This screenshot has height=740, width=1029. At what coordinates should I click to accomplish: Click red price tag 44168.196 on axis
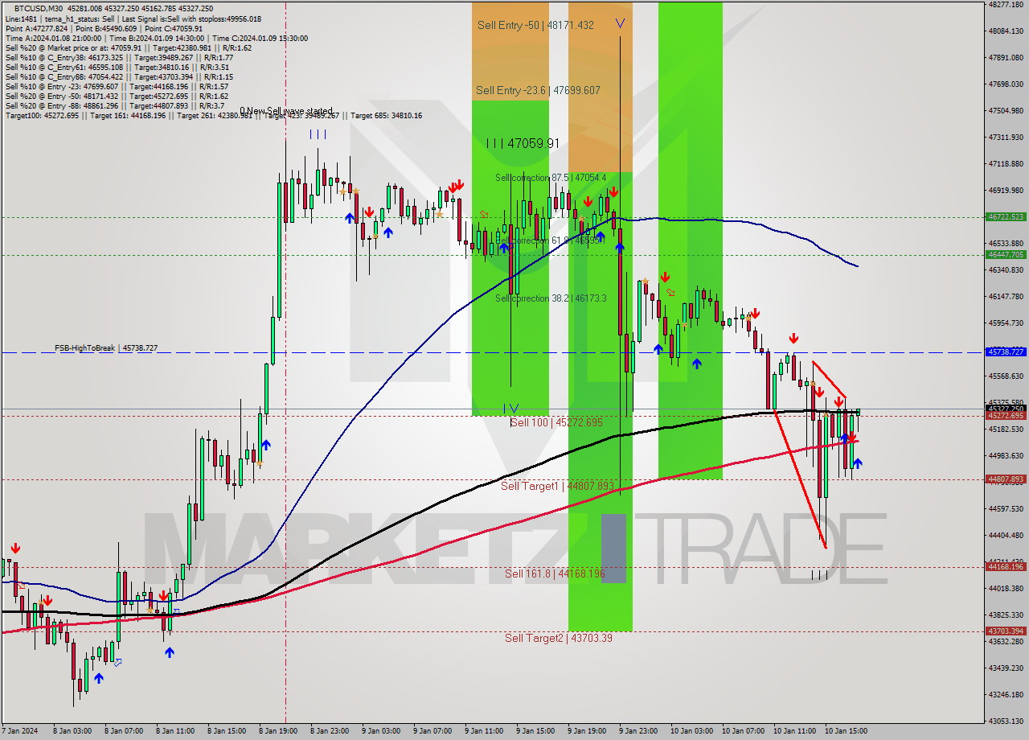click(x=1006, y=567)
